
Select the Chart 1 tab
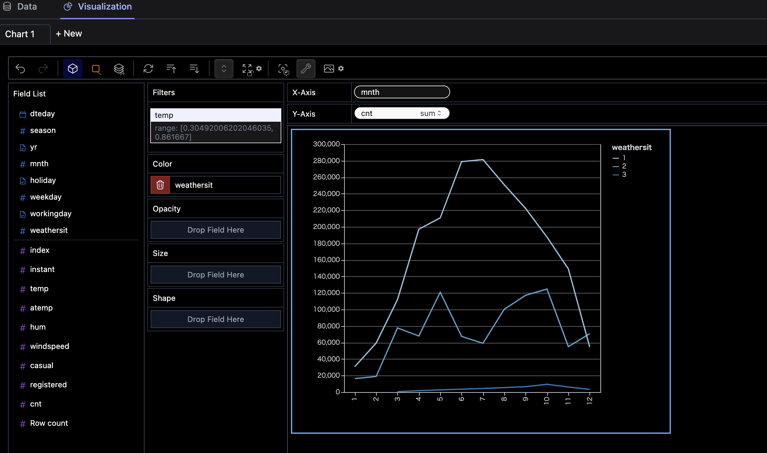coord(20,34)
